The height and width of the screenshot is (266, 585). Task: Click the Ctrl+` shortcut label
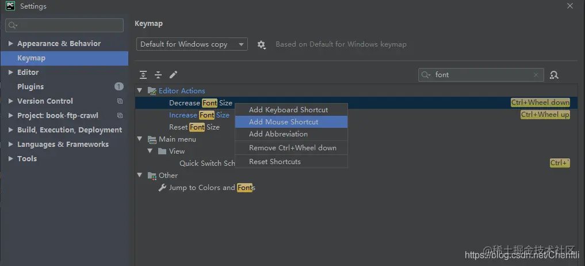coord(560,163)
